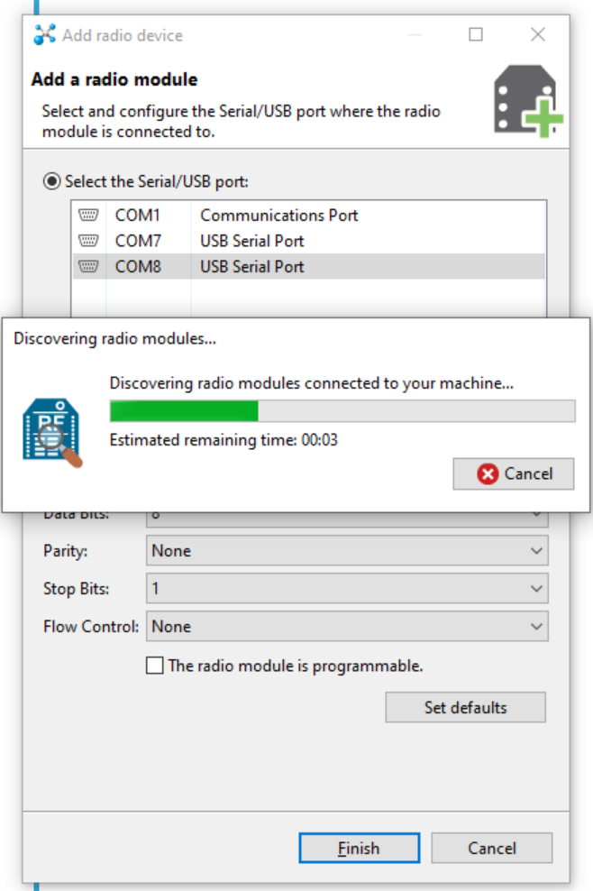Close the Add radio device window
This screenshot has height=891, width=593.
coord(538,35)
